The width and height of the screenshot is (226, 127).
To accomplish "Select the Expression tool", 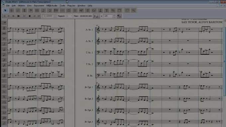I will point(81,11).
